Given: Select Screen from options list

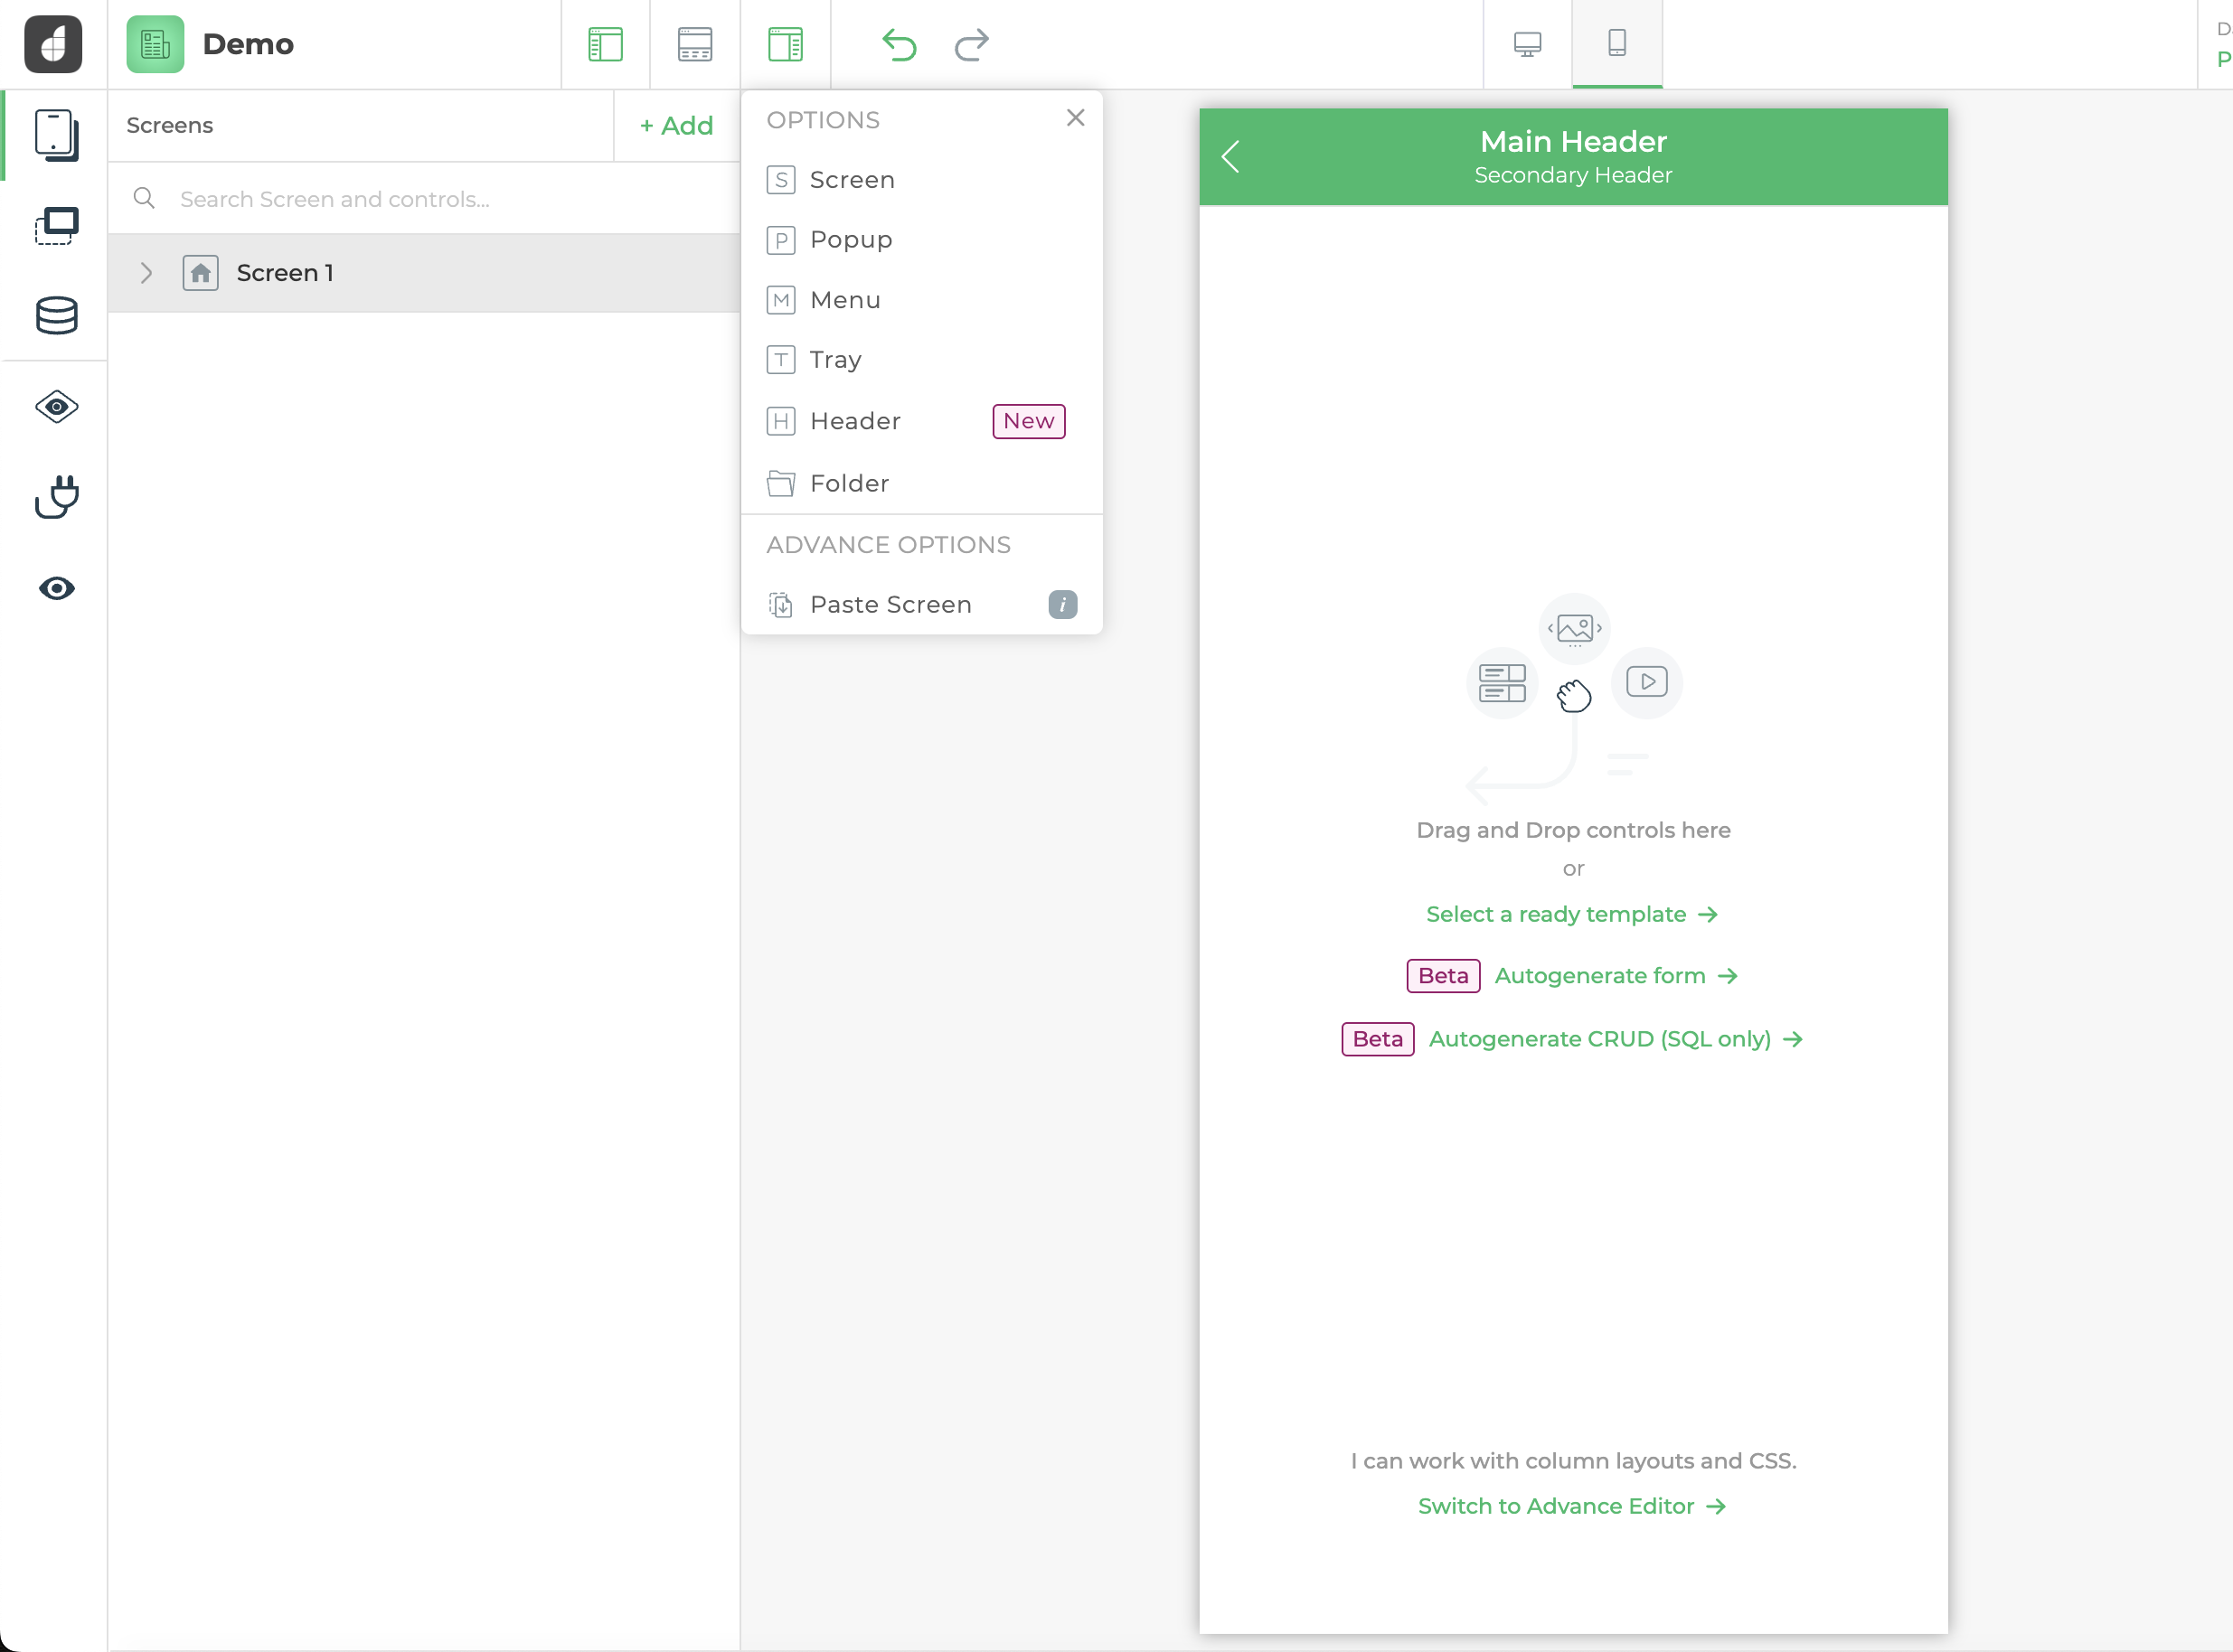Looking at the screenshot, I should [852, 179].
